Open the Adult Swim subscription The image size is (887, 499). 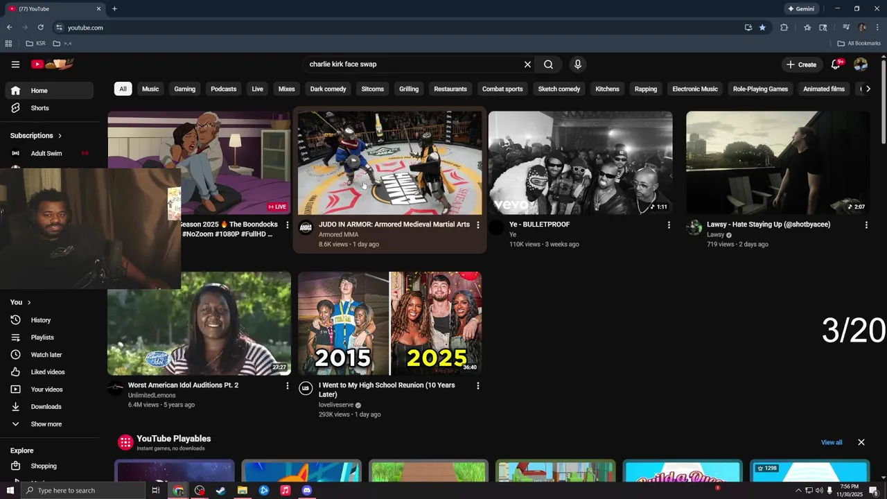point(49,153)
